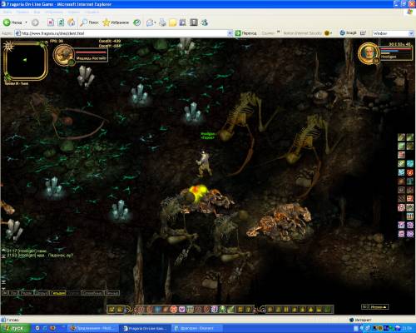Click the green Go (Переход) button
Image resolution: width=416 pixels, height=333 pixels.
(245, 33)
